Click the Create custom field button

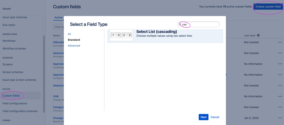click(x=268, y=7)
